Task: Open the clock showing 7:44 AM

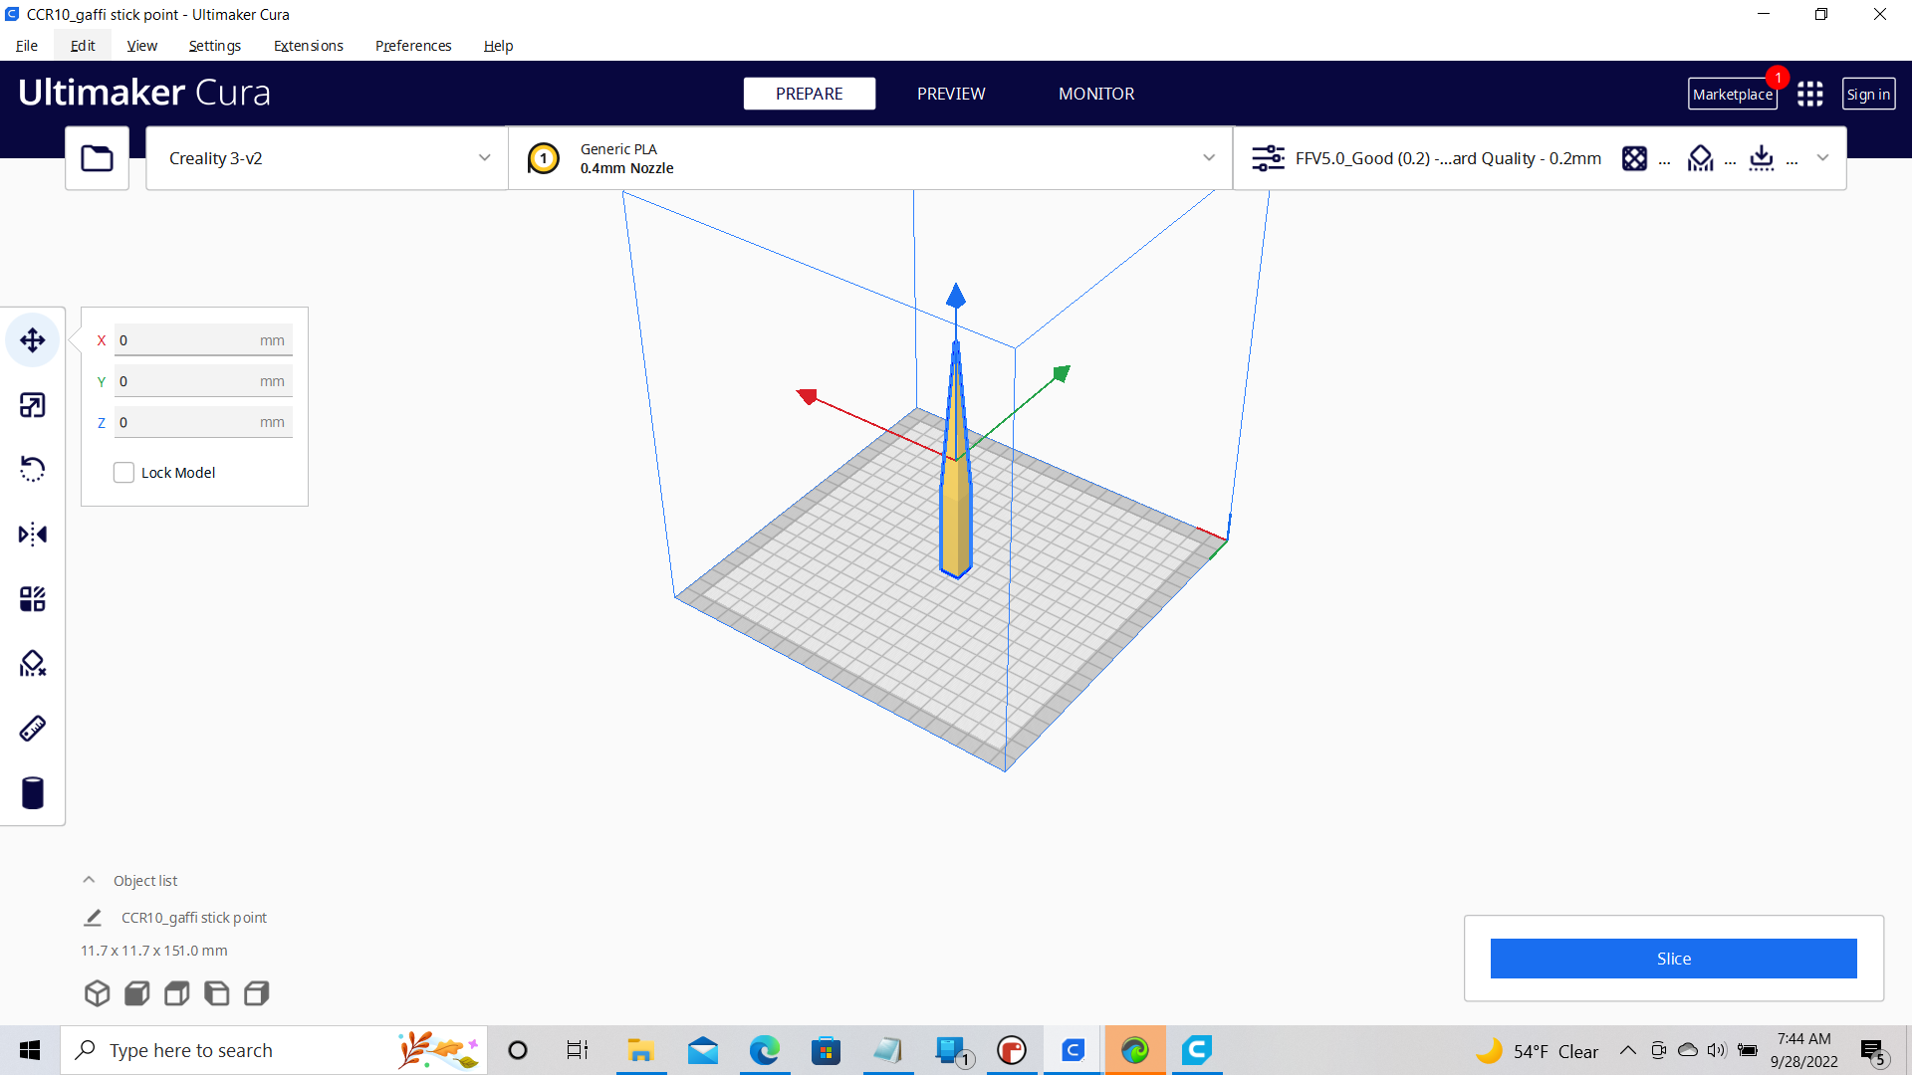Action: coord(1803,1050)
